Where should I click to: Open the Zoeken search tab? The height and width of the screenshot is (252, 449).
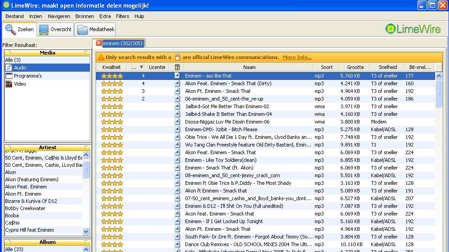tap(19, 29)
